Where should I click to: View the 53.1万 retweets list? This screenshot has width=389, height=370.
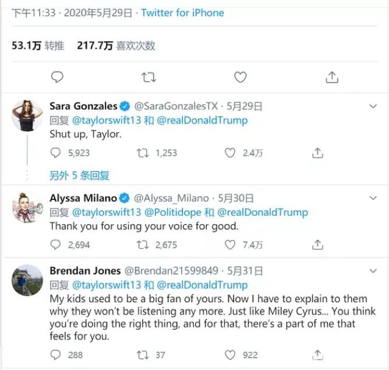tap(38, 45)
